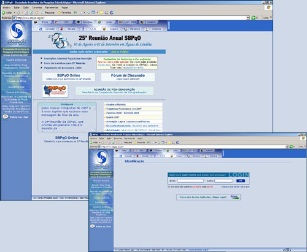307x252 pixels.
Task: Click SNPqO logo thumbnail
Action: (55, 91)
